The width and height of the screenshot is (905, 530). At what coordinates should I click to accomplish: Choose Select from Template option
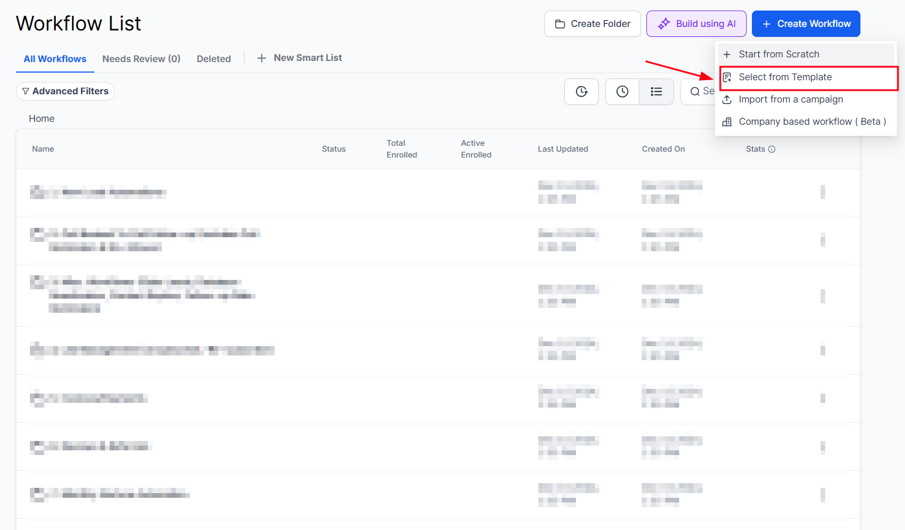[x=785, y=77]
